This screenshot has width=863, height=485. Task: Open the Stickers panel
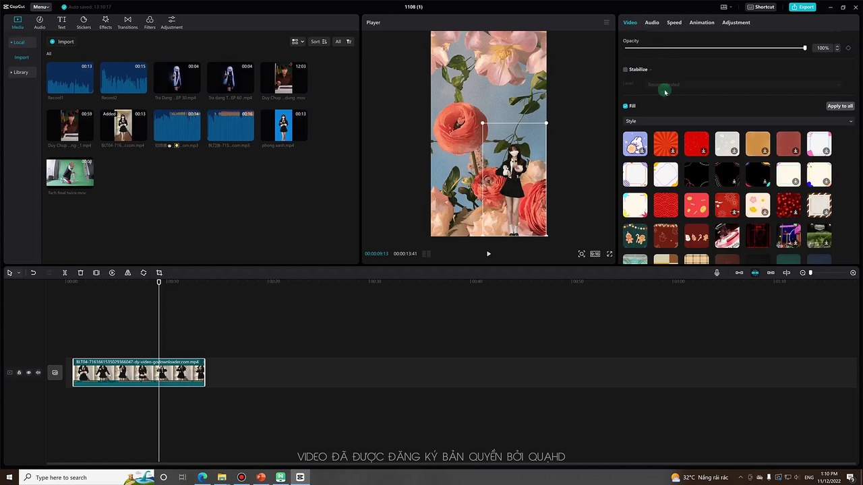tap(84, 22)
